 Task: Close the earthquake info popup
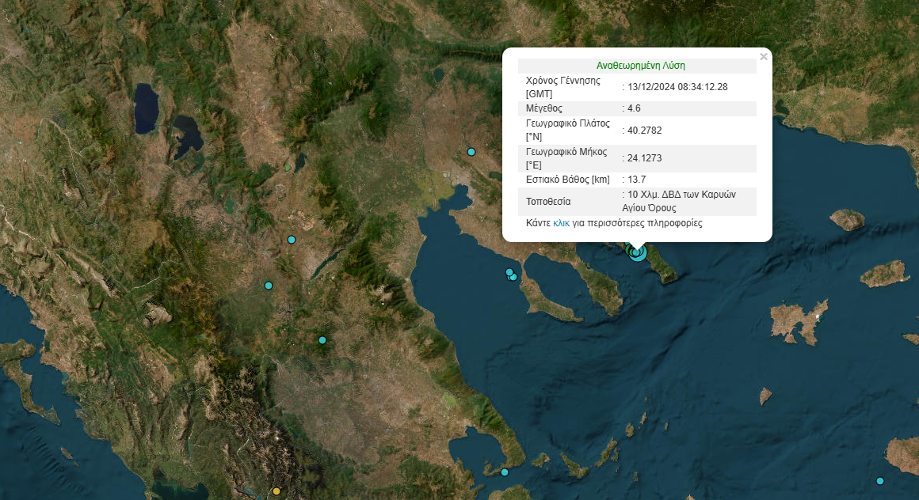[763, 57]
